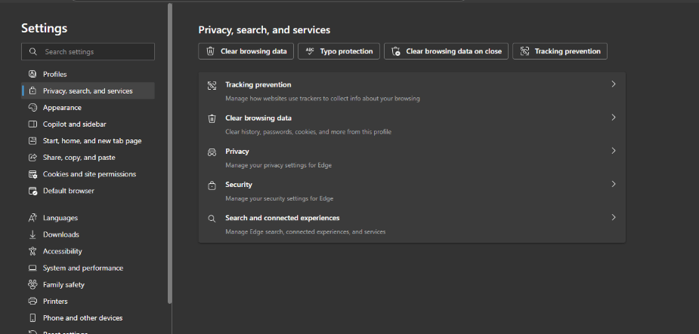Click the Appearance palette icon
699x334 pixels.
pos(32,107)
